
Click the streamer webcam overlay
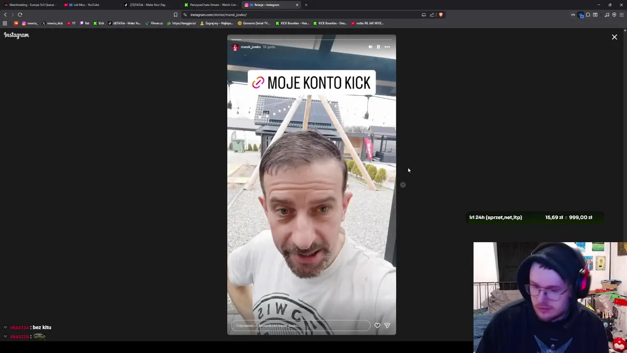point(550,297)
